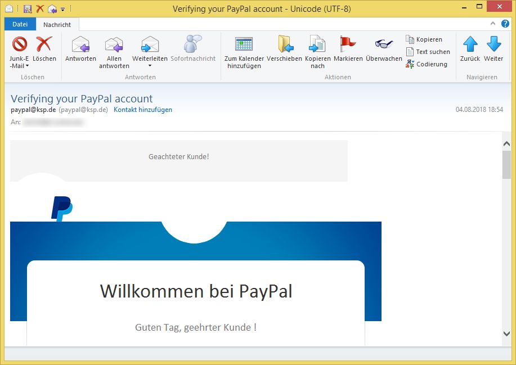The width and height of the screenshot is (516, 365).
Task: Expand the Junk-E-Mail dropdown arrow
Action: (x=28, y=66)
